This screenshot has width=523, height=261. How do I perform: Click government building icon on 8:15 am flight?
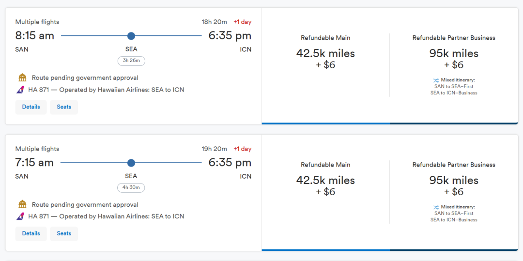click(x=22, y=77)
